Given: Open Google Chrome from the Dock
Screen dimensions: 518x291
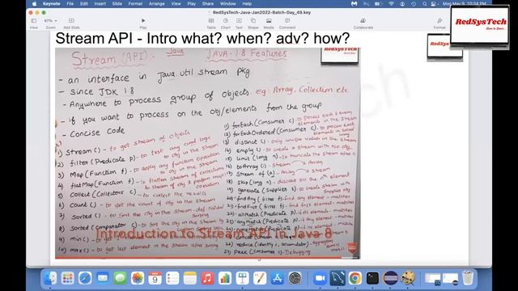Looking at the screenshot, I should pyautogui.click(x=355, y=278).
